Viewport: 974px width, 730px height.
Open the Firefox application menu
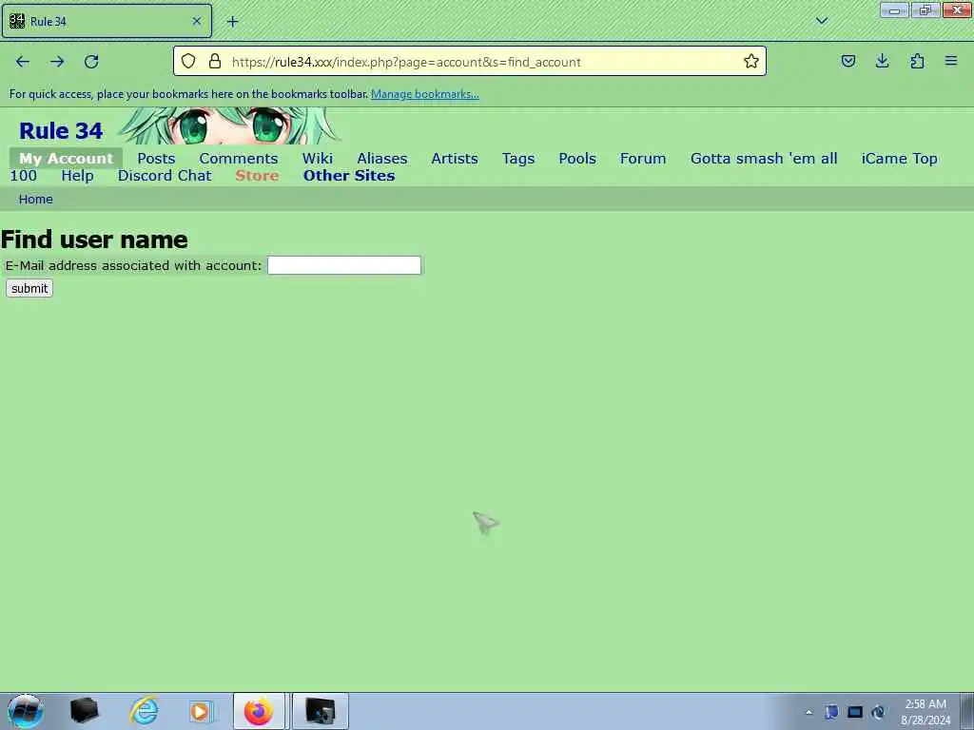point(951,61)
